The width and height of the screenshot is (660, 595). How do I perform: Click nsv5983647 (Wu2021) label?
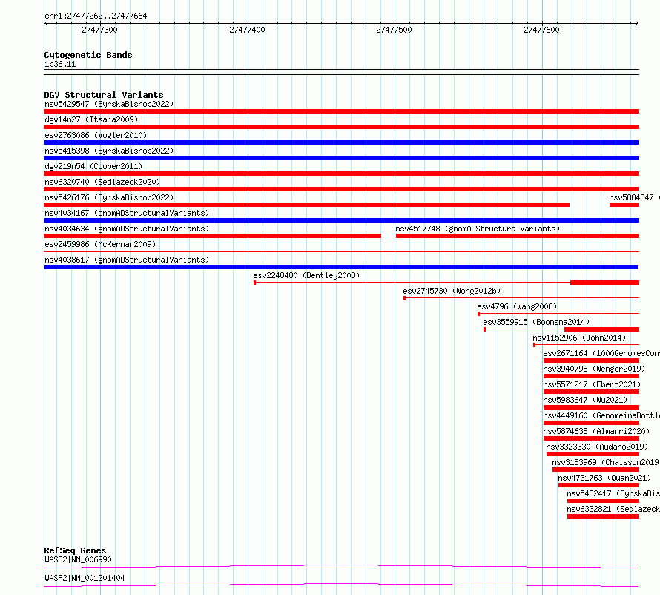click(585, 400)
